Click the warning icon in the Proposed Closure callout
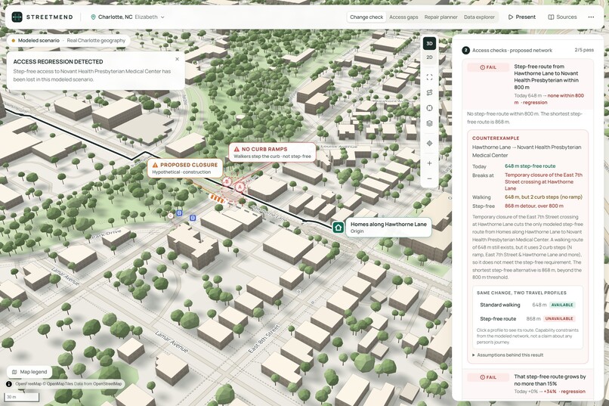The width and height of the screenshot is (609, 406). pos(155,165)
